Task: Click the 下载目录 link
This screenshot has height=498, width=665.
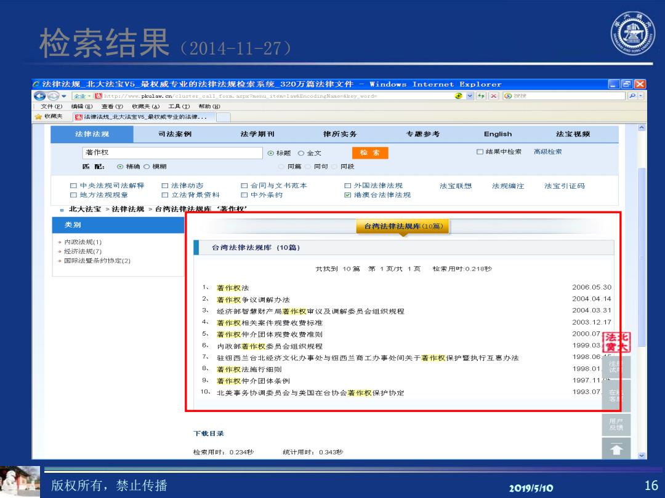Action: (x=208, y=433)
